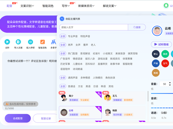This screenshot has height=129, width=173.
Task: Set speed to 0.7x
Action: [x=164, y=118]
